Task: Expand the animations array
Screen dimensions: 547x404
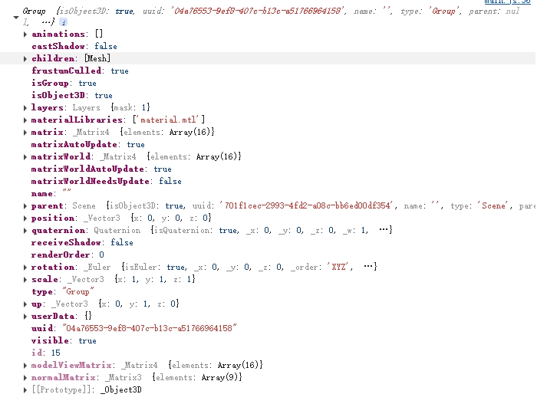Action: [x=26, y=34]
